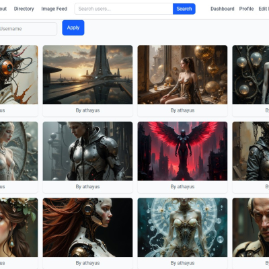The image size is (269, 269).
Task: Open the woman with flower crown image
Action: click(x=19, y=227)
